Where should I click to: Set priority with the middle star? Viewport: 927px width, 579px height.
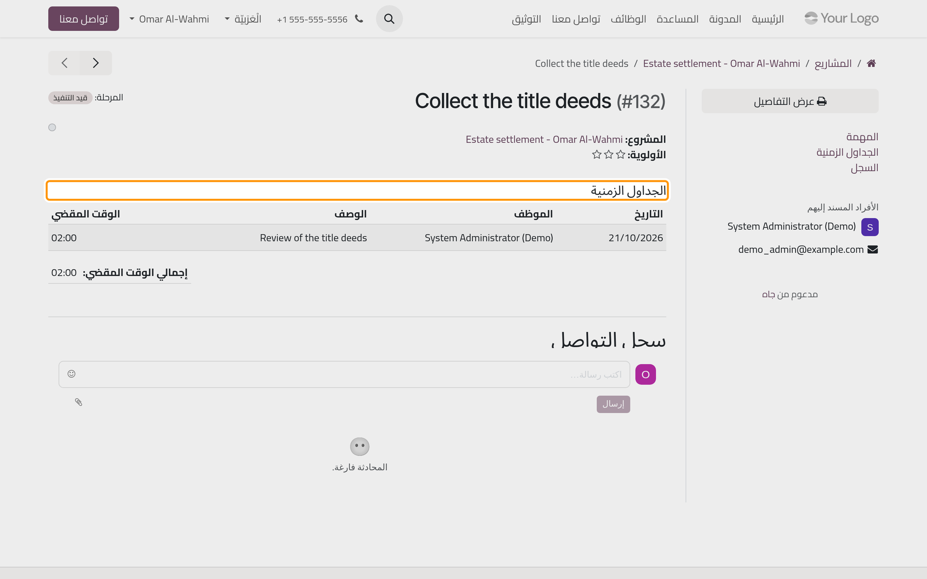click(x=609, y=154)
